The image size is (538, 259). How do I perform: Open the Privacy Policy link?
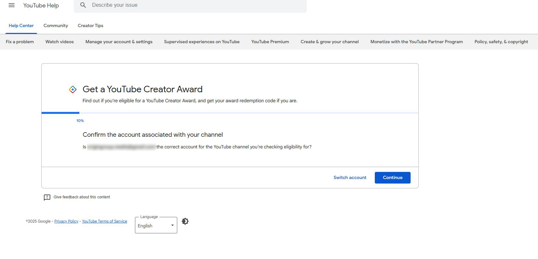click(x=66, y=221)
